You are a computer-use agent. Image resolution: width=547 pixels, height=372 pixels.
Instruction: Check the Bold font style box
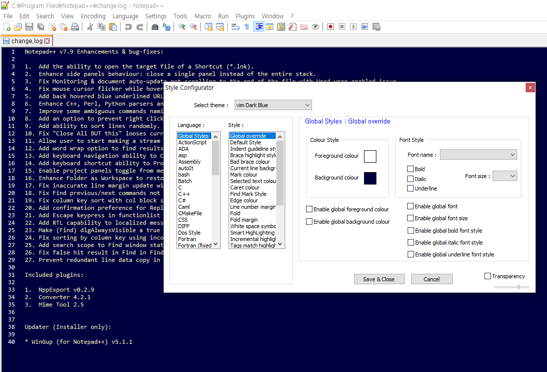(x=411, y=169)
